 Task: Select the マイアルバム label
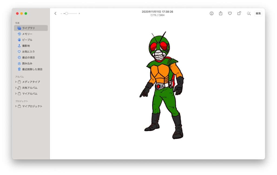click(x=30, y=94)
